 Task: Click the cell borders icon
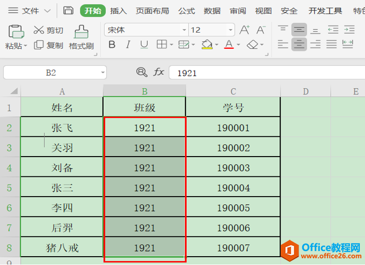[x=162, y=44]
